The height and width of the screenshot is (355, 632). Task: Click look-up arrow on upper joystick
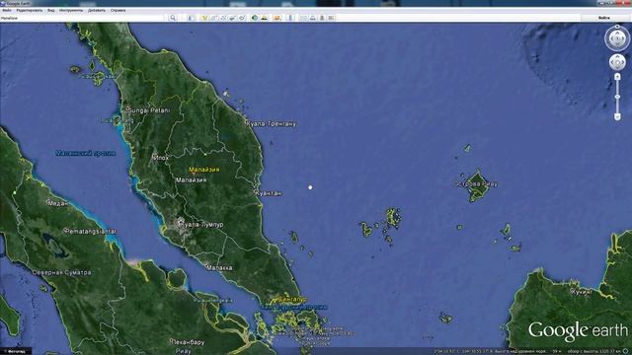pyautogui.click(x=617, y=33)
